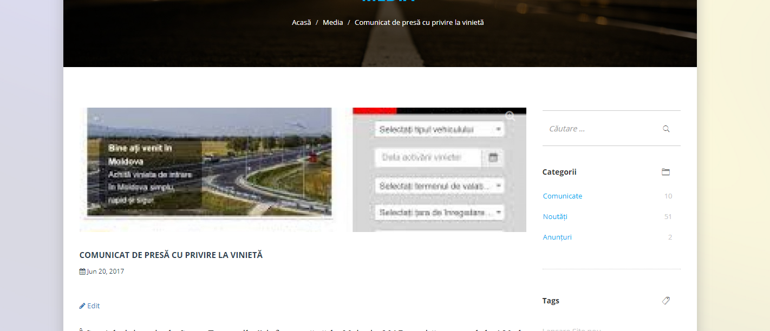
Task: Open the Anunțuri category
Action: pyautogui.click(x=557, y=237)
